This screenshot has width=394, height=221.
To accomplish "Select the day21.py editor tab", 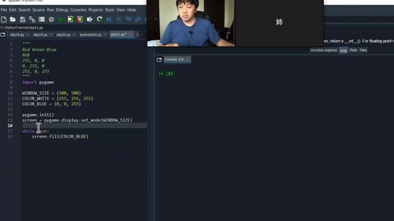I will (119, 34).
